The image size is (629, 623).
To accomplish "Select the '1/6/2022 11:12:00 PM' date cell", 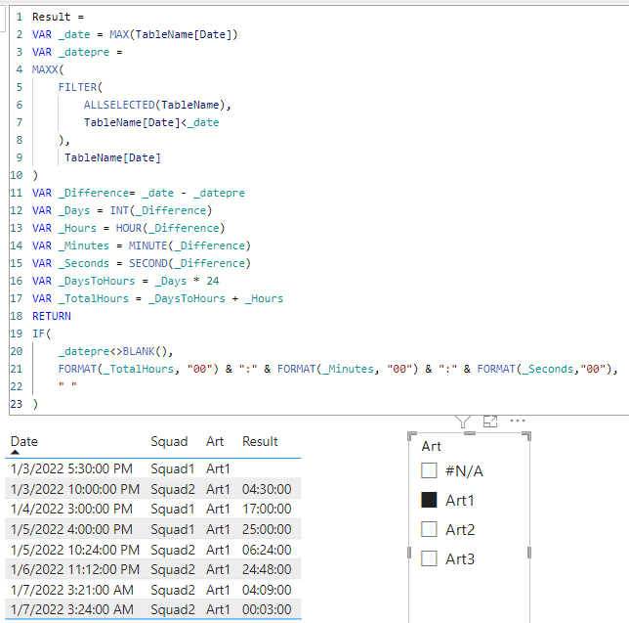I will click(75, 569).
